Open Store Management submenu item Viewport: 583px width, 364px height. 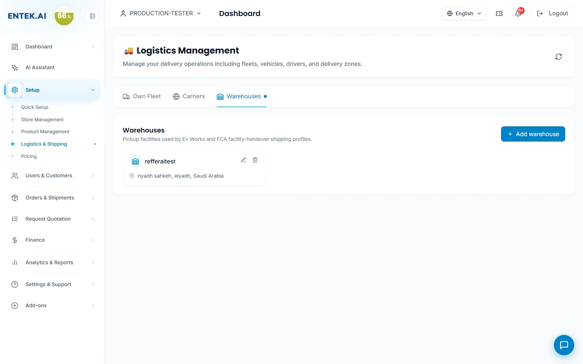click(x=42, y=119)
